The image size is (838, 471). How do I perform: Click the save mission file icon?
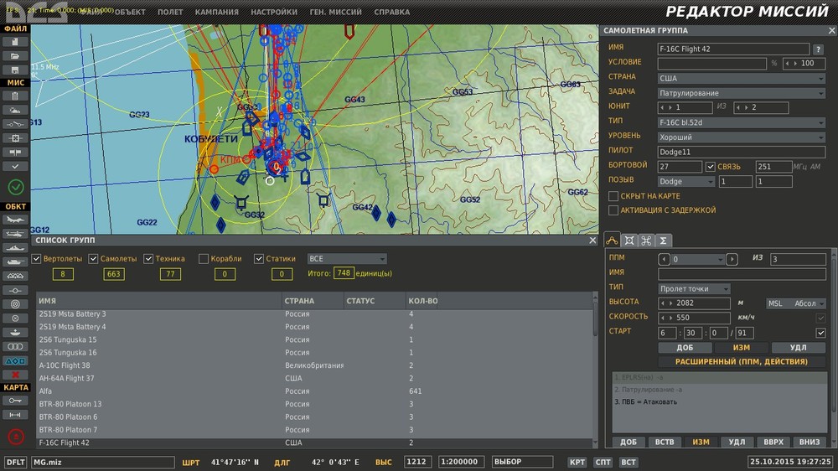(x=15, y=69)
